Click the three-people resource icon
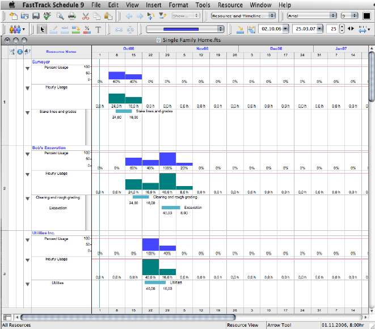This screenshot has width=375, height=329. coord(15,29)
